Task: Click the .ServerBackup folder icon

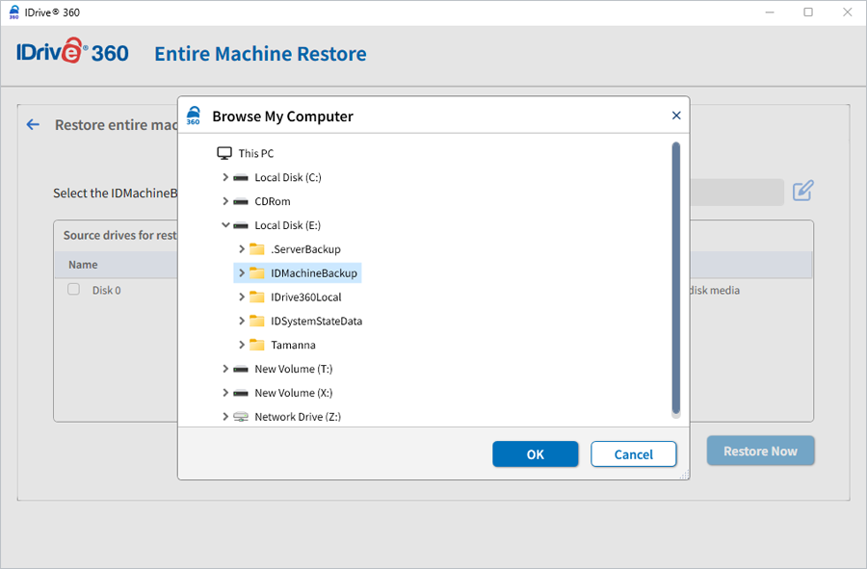Action: point(256,249)
